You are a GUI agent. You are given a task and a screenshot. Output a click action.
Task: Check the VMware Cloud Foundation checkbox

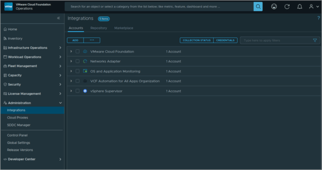(x=77, y=51)
